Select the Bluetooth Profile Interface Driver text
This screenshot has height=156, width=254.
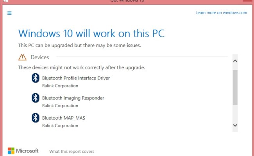point(76,78)
